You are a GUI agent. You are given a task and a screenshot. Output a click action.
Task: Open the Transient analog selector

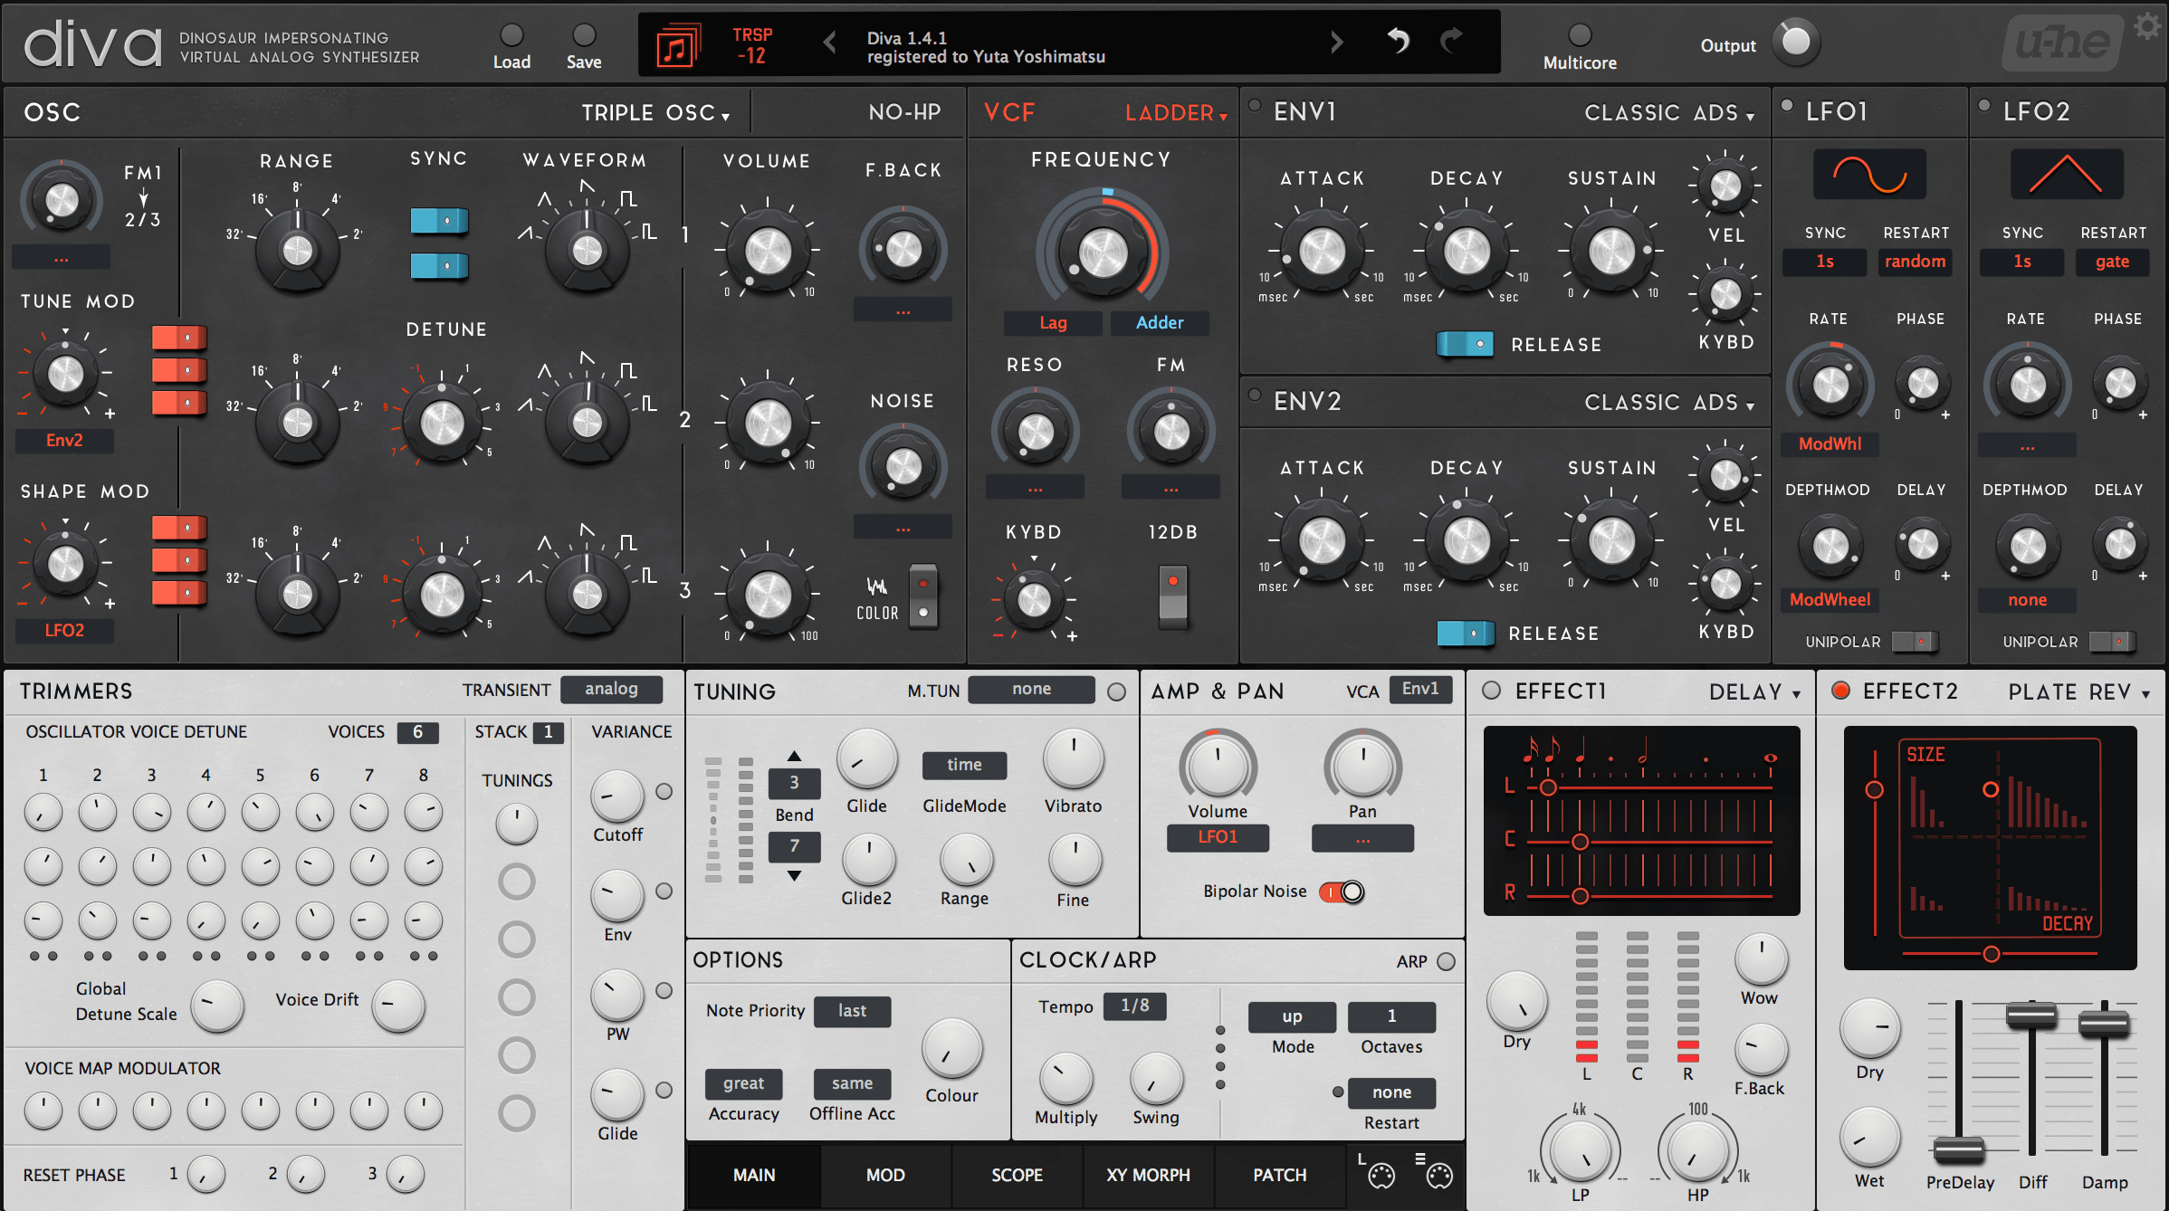[x=611, y=689]
